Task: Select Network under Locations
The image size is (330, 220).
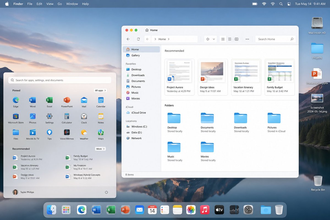Action: 141,138
